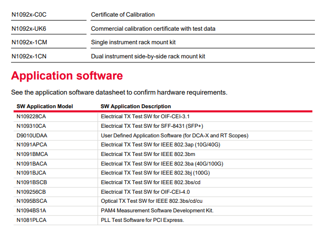Click the IEEE 802.3ap (10G/40G) description
332x238 pixels.
[160, 144]
